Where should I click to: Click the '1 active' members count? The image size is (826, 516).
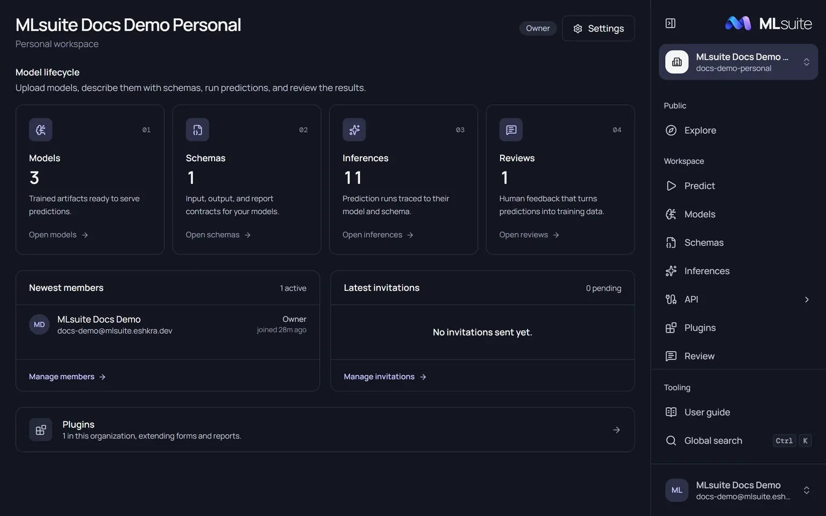tap(293, 289)
